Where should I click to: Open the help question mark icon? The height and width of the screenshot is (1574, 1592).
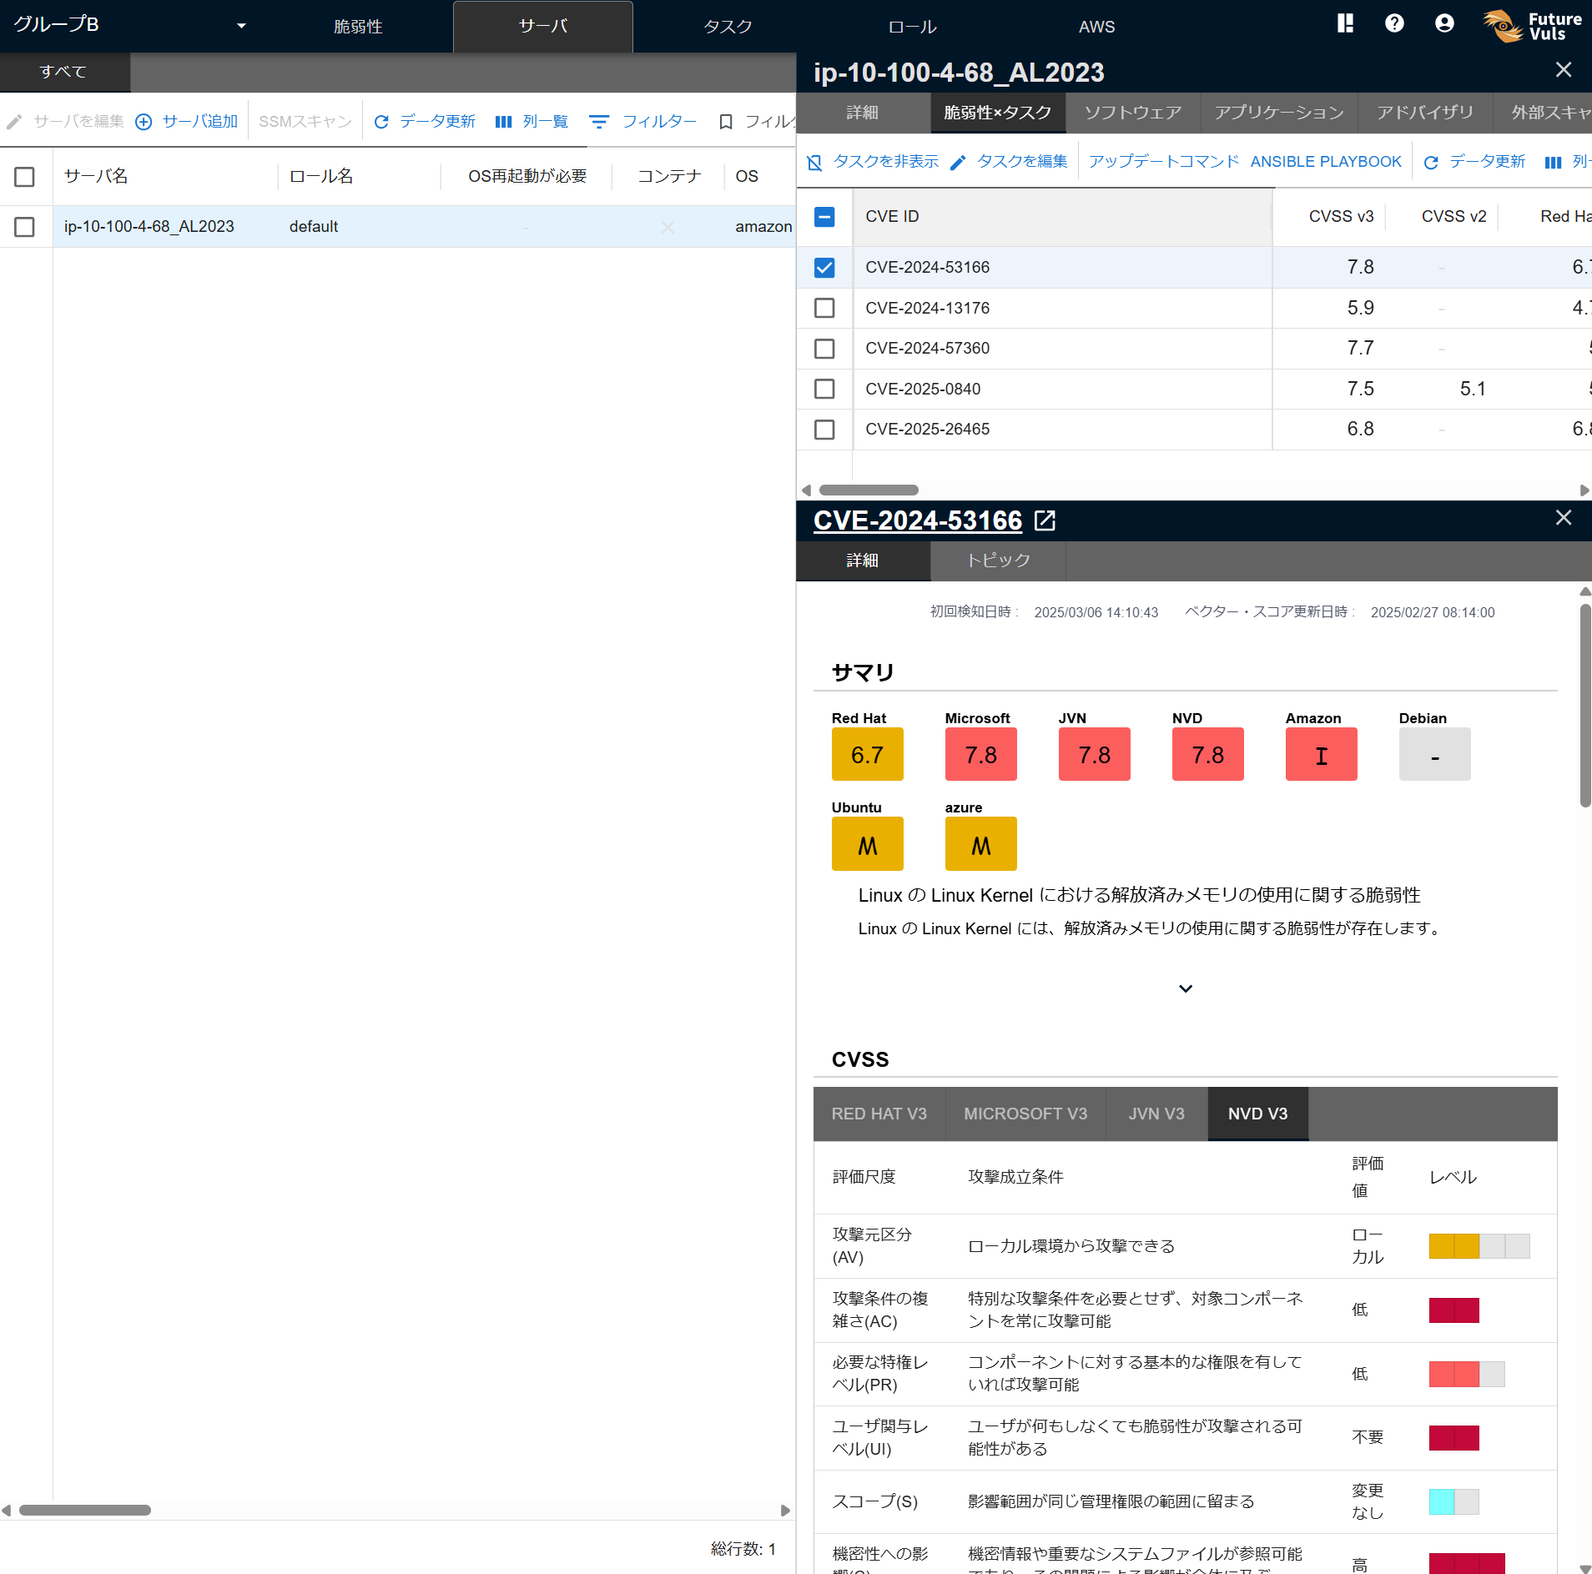(x=1394, y=23)
